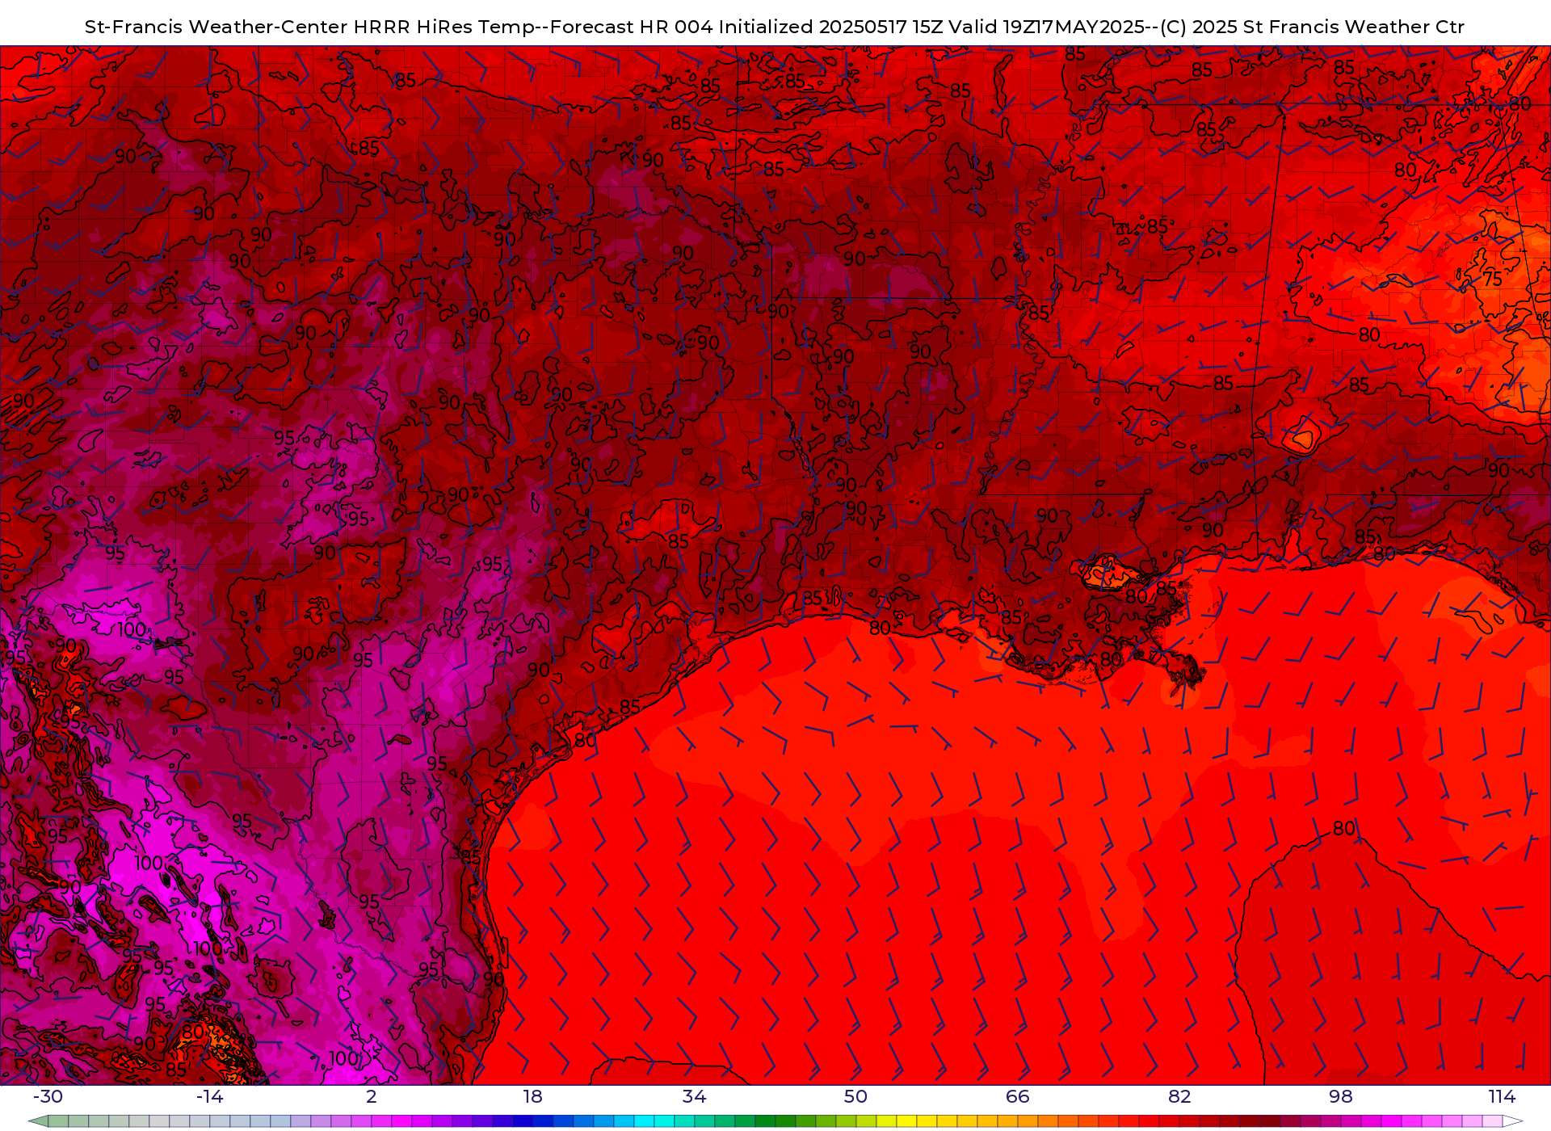This screenshot has width=1551, height=1131.
Task: Click the left arrow end of the colorbar
Action: [x=38, y=1121]
